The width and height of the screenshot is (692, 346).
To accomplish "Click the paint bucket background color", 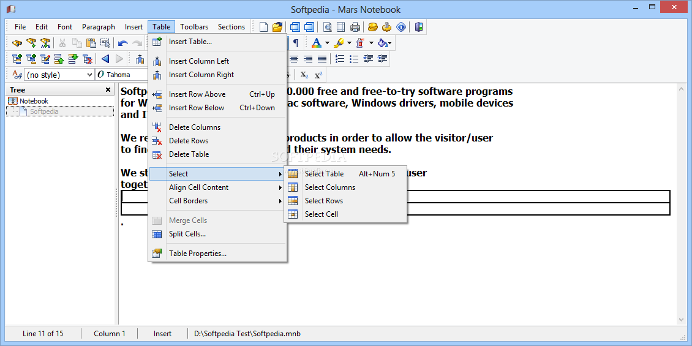I will [382, 43].
